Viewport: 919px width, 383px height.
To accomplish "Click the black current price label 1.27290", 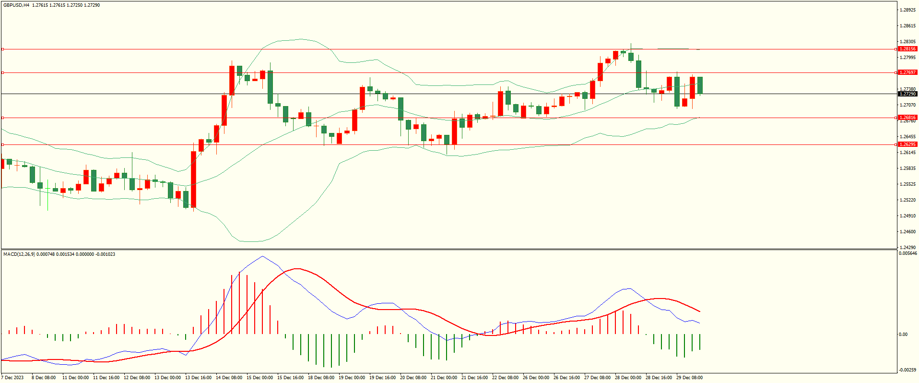I will coord(907,94).
